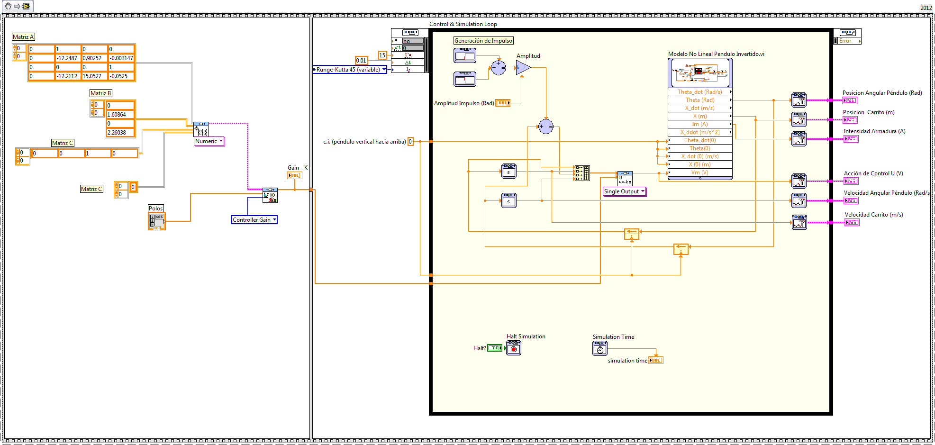Screen dimensions: 935x445
Task: Select the Simulation Time clock block
Action: 600,348
